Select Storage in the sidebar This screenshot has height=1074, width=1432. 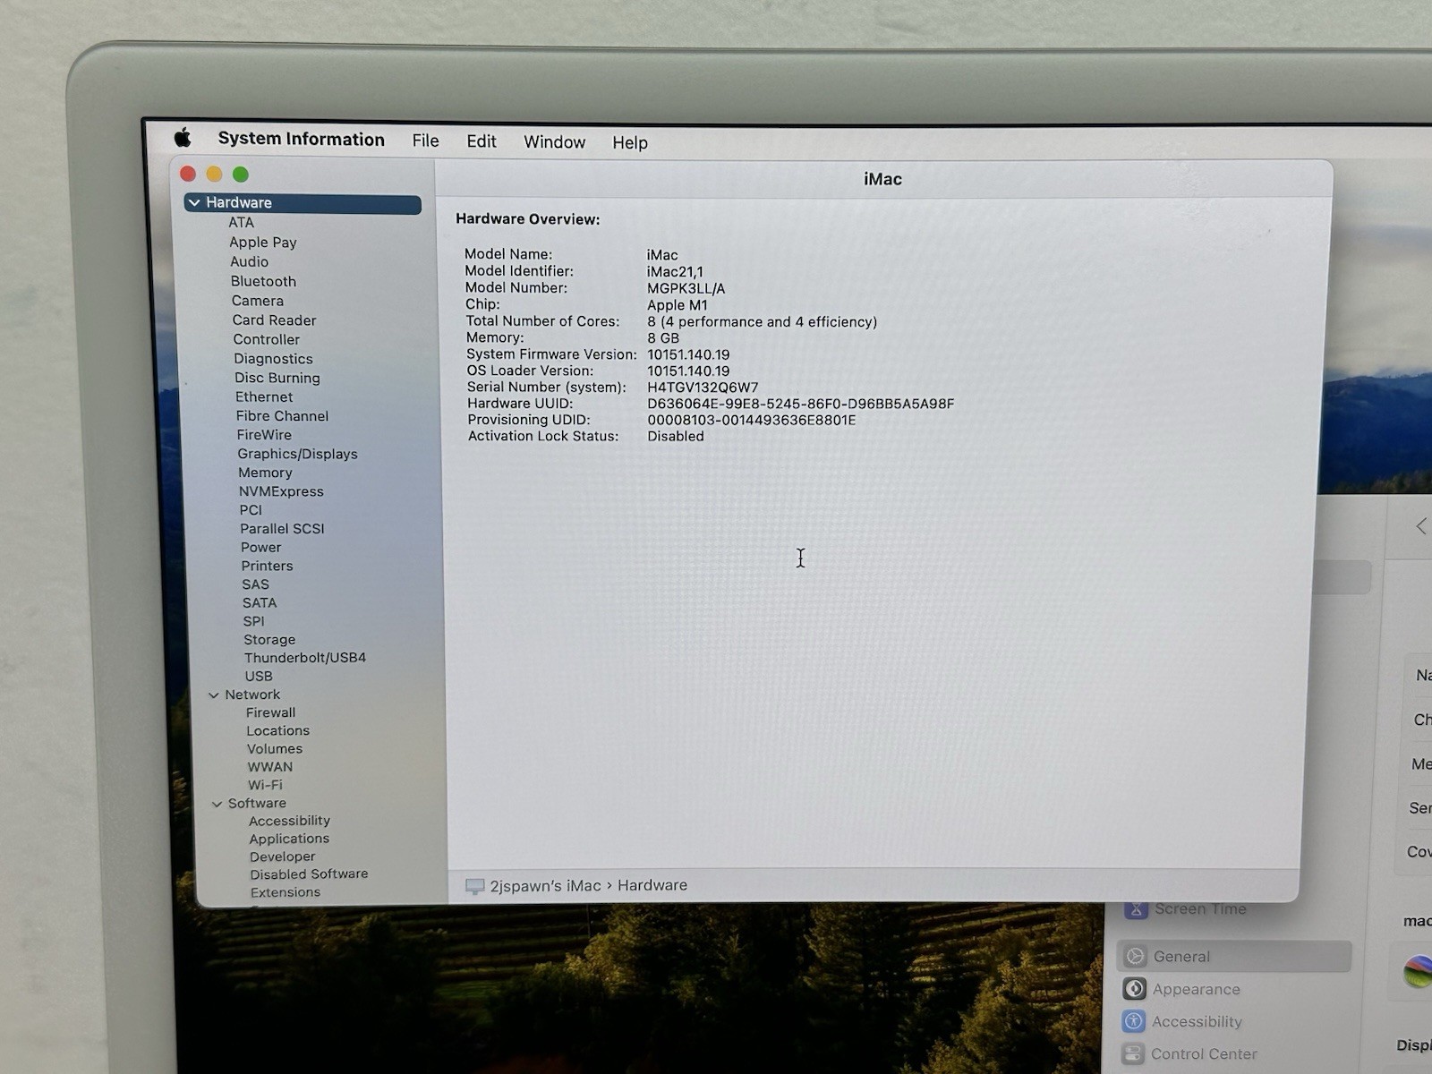(x=269, y=640)
